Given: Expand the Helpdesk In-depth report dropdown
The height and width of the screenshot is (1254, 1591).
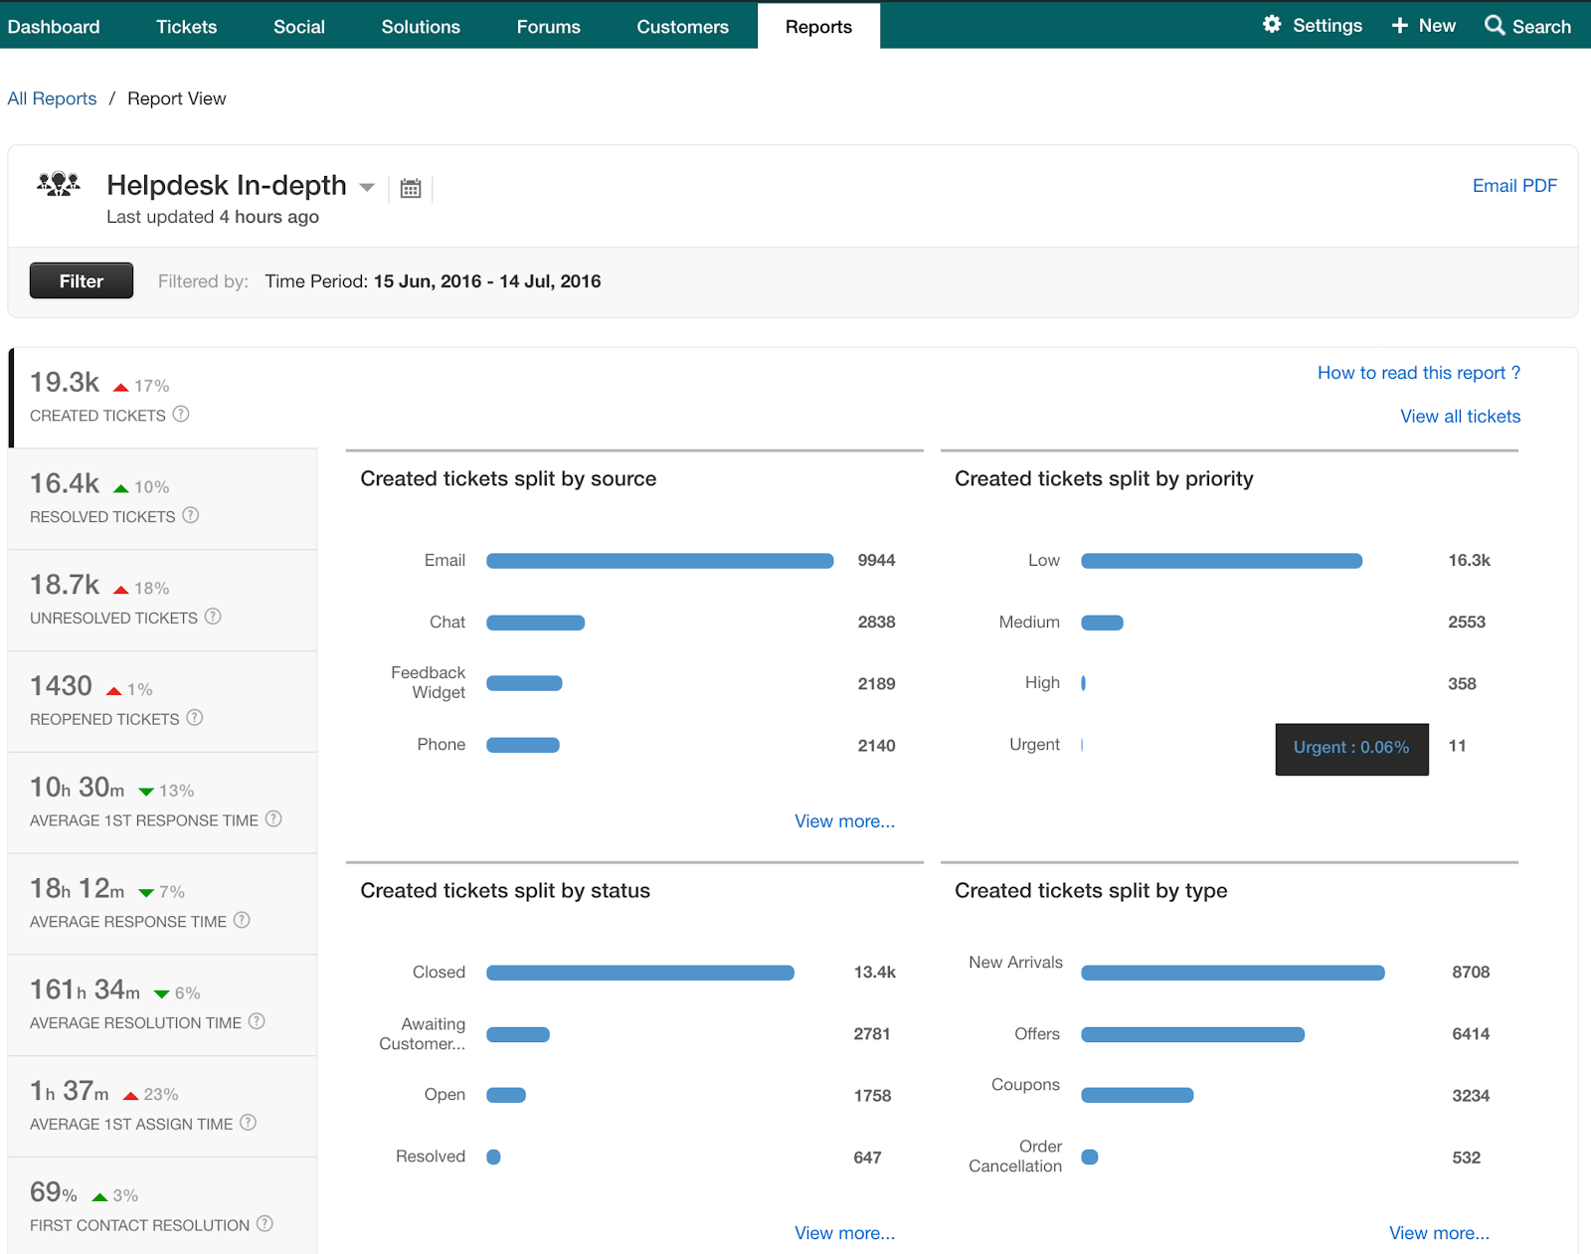Looking at the screenshot, I should 367,187.
